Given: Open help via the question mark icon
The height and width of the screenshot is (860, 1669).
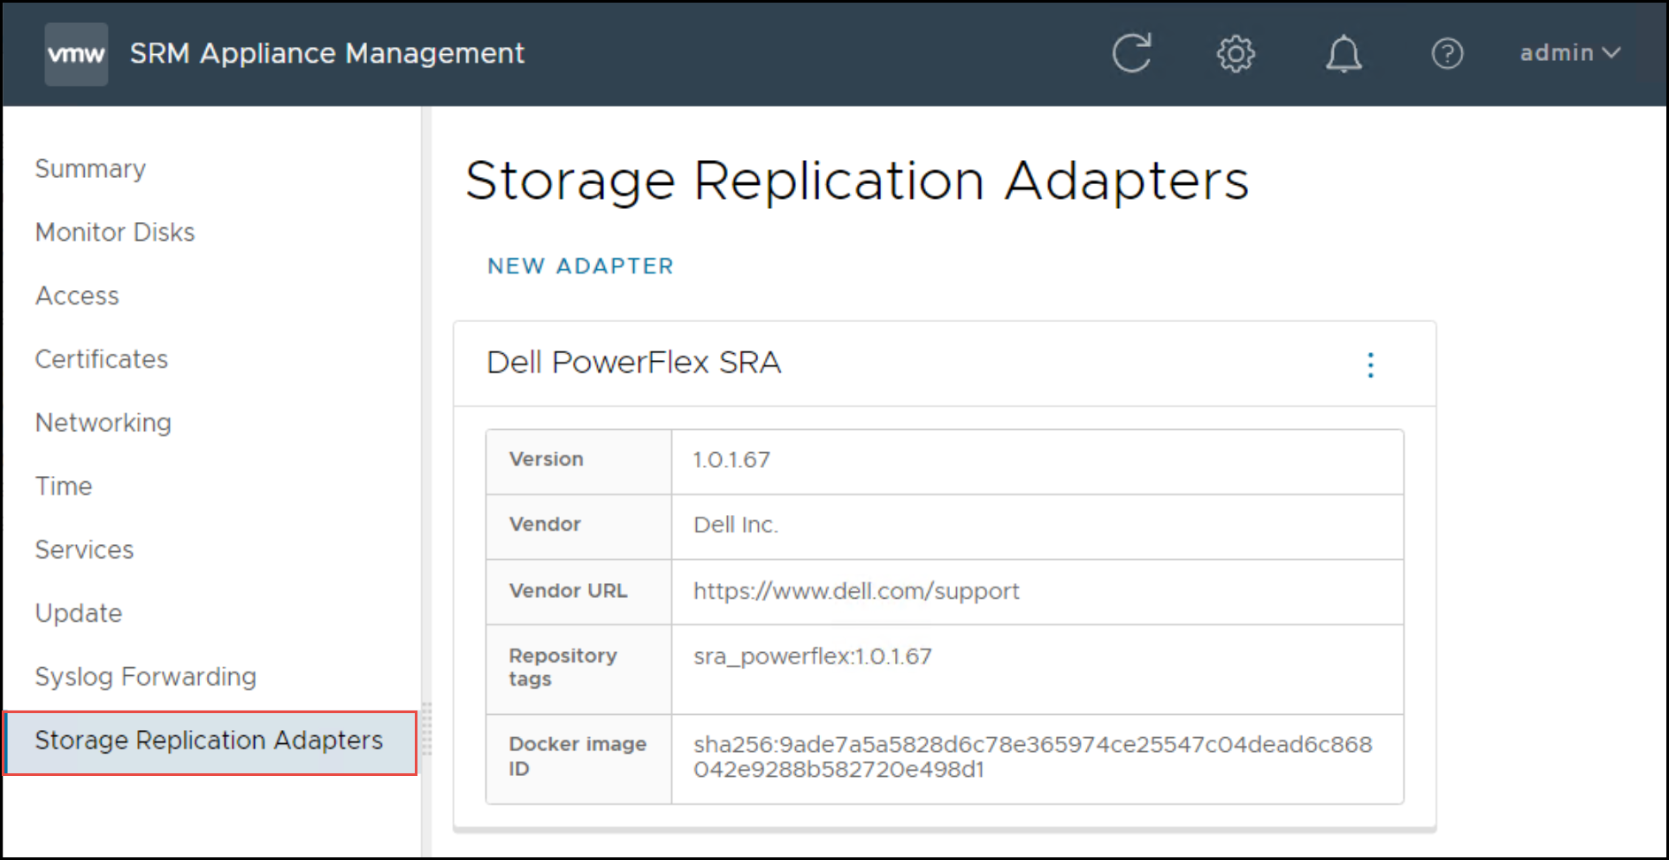Looking at the screenshot, I should (x=1447, y=54).
